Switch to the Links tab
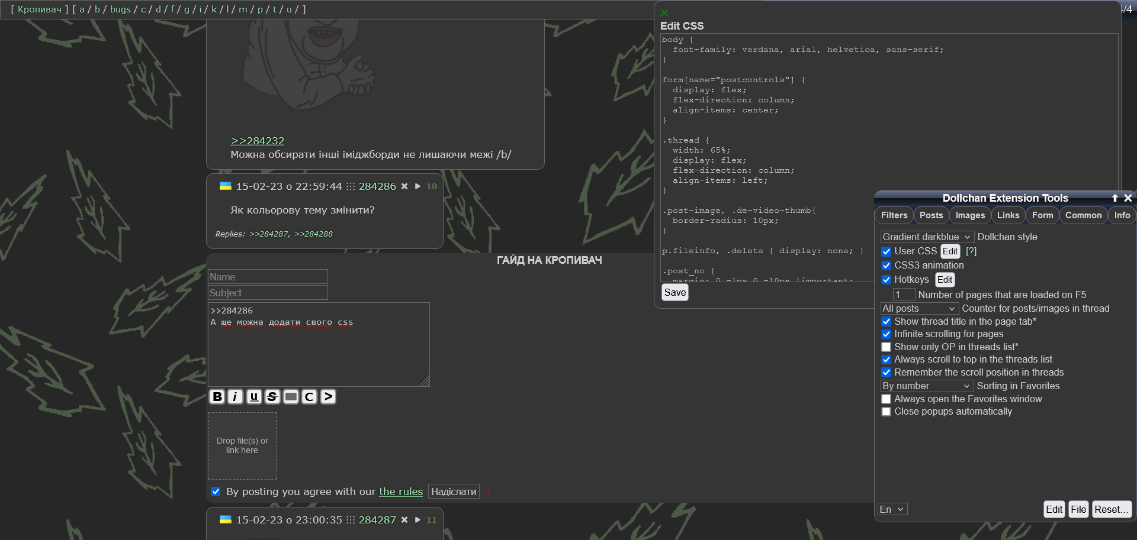Image resolution: width=1137 pixels, height=540 pixels. coord(1008,215)
